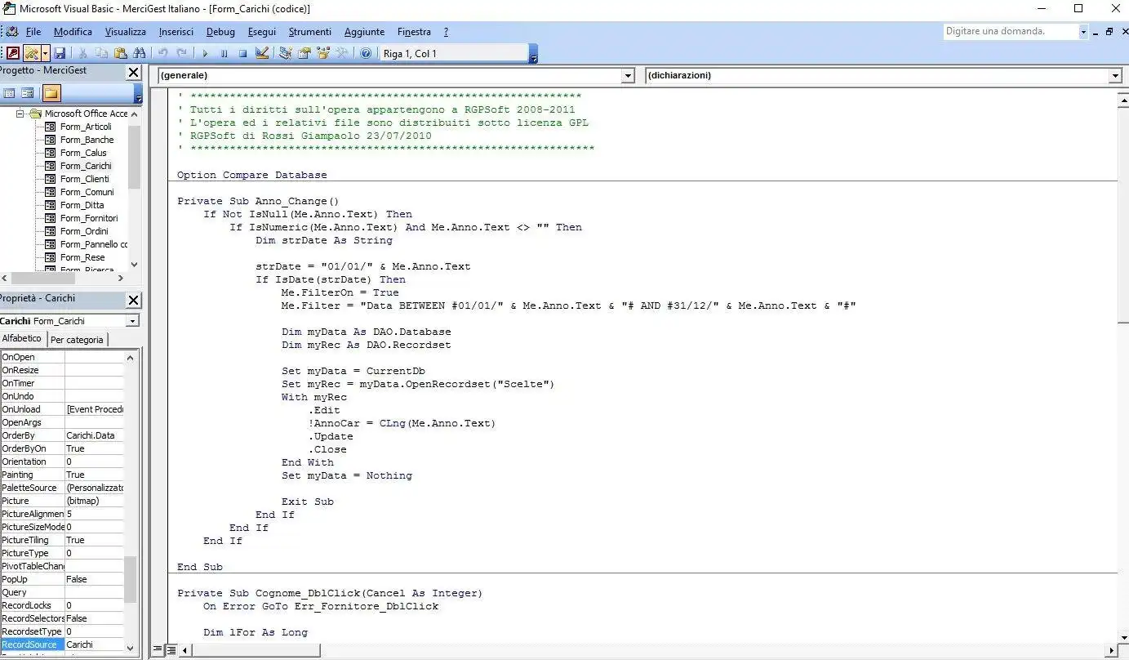Click the Paste clipboard icon
Viewport: 1129px width, 660px height.
tap(121, 53)
